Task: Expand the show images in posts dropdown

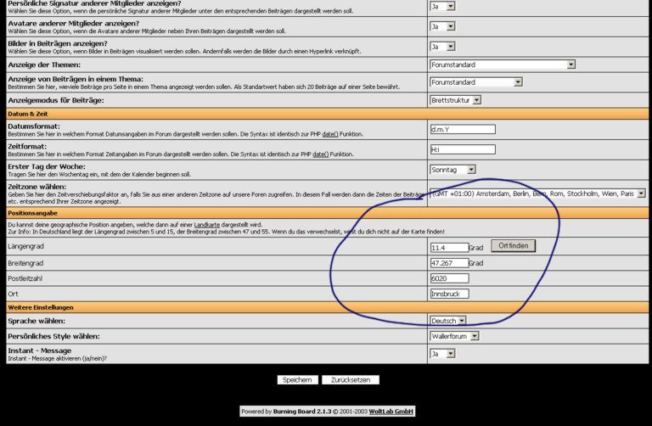Action: pyautogui.click(x=442, y=47)
